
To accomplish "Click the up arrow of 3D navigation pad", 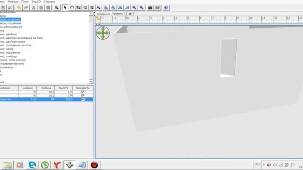I will point(103,29).
